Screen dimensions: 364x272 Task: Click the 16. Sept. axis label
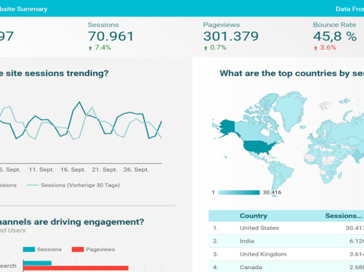pyautogui.click(x=73, y=169)
